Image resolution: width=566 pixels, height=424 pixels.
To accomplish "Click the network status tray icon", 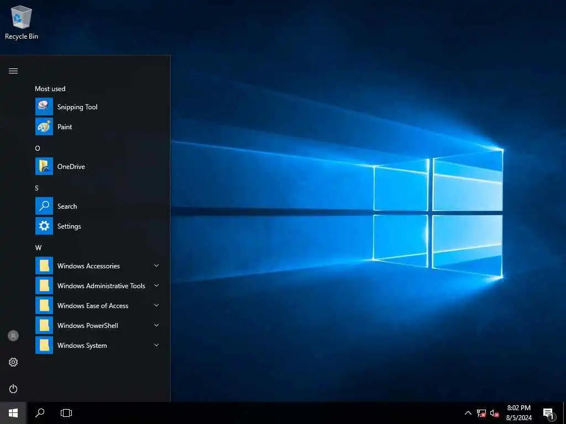I will pyautogui.click(x=481, y=413).
